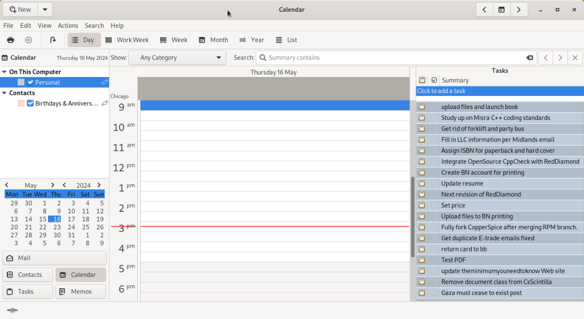Viewport: 584px width, 319px height.
Task: Click the task type column header icon
Action: point(422,80)
